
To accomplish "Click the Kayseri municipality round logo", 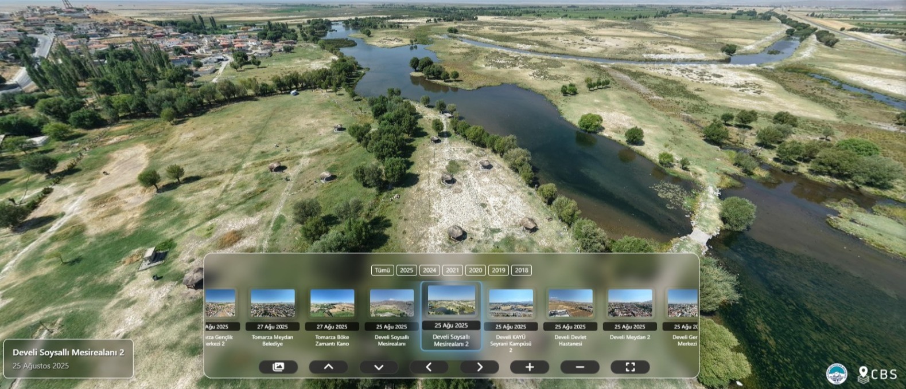I will (x=837, y=374).
